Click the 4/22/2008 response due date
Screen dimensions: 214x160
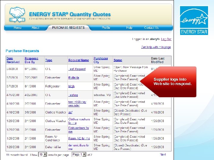(x=31, y=95)
